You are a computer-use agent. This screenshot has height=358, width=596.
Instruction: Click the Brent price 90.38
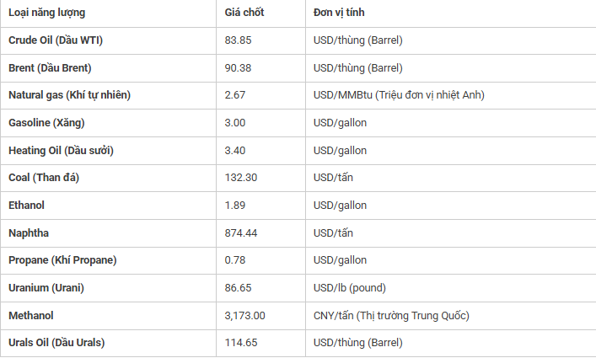coord(238,68)
